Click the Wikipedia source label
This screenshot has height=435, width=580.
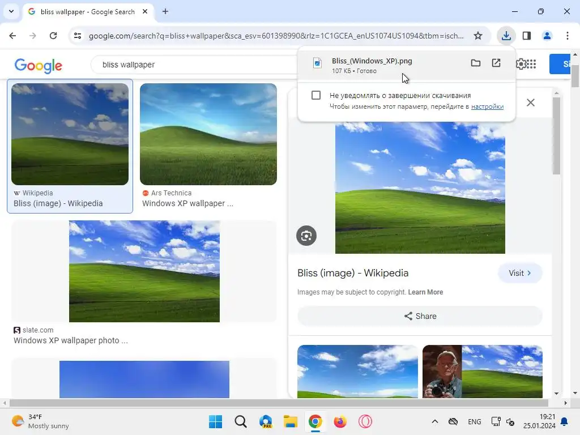(37, 193)
